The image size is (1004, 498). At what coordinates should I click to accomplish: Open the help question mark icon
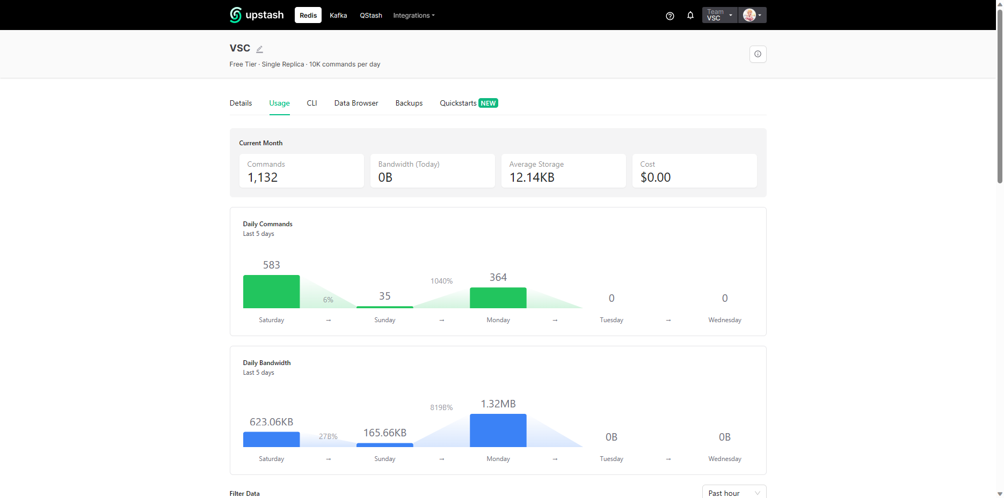click(670, 16)
